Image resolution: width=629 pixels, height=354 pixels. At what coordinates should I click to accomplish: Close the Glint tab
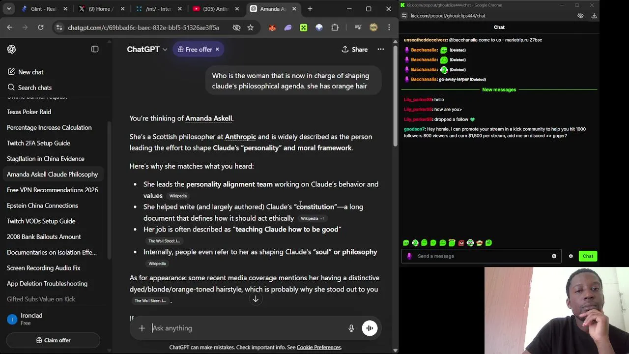point(65,9)
